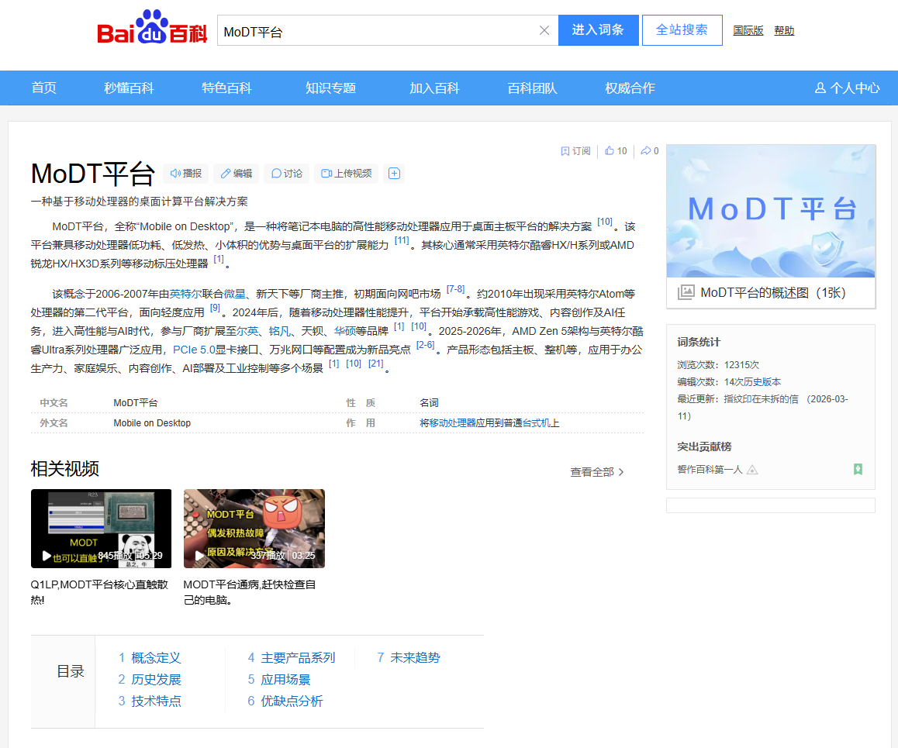The height and width of the screenshot is (748, 898).
Task: Open the 国际版 link
Action: pos(748,31)
